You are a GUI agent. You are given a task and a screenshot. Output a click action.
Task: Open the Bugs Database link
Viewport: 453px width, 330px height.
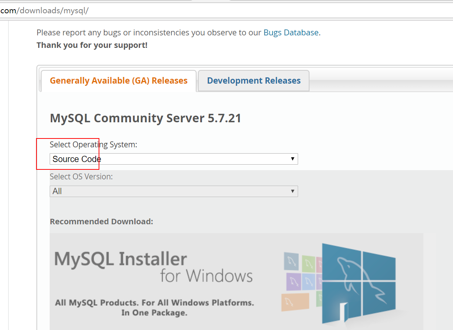pos(291,32)
